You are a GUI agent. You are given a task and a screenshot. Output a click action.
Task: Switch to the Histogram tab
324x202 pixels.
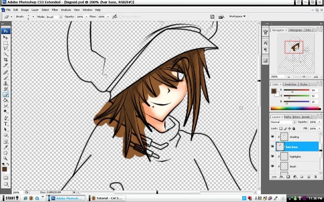click(x=296, y=30)
